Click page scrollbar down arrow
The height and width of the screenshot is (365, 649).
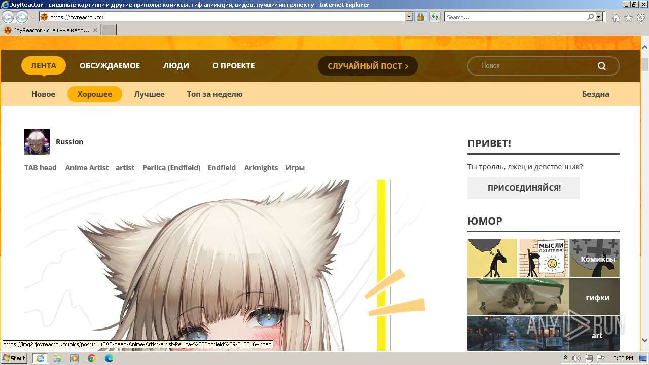coord(644,340)
